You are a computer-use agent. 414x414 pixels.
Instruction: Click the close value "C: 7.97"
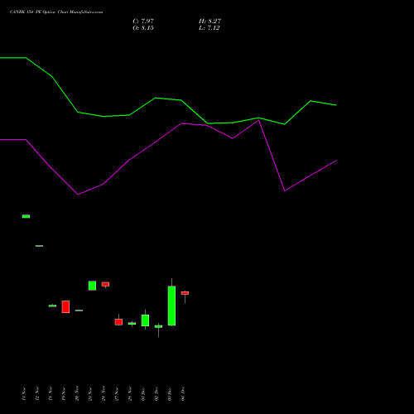(143, 21)
